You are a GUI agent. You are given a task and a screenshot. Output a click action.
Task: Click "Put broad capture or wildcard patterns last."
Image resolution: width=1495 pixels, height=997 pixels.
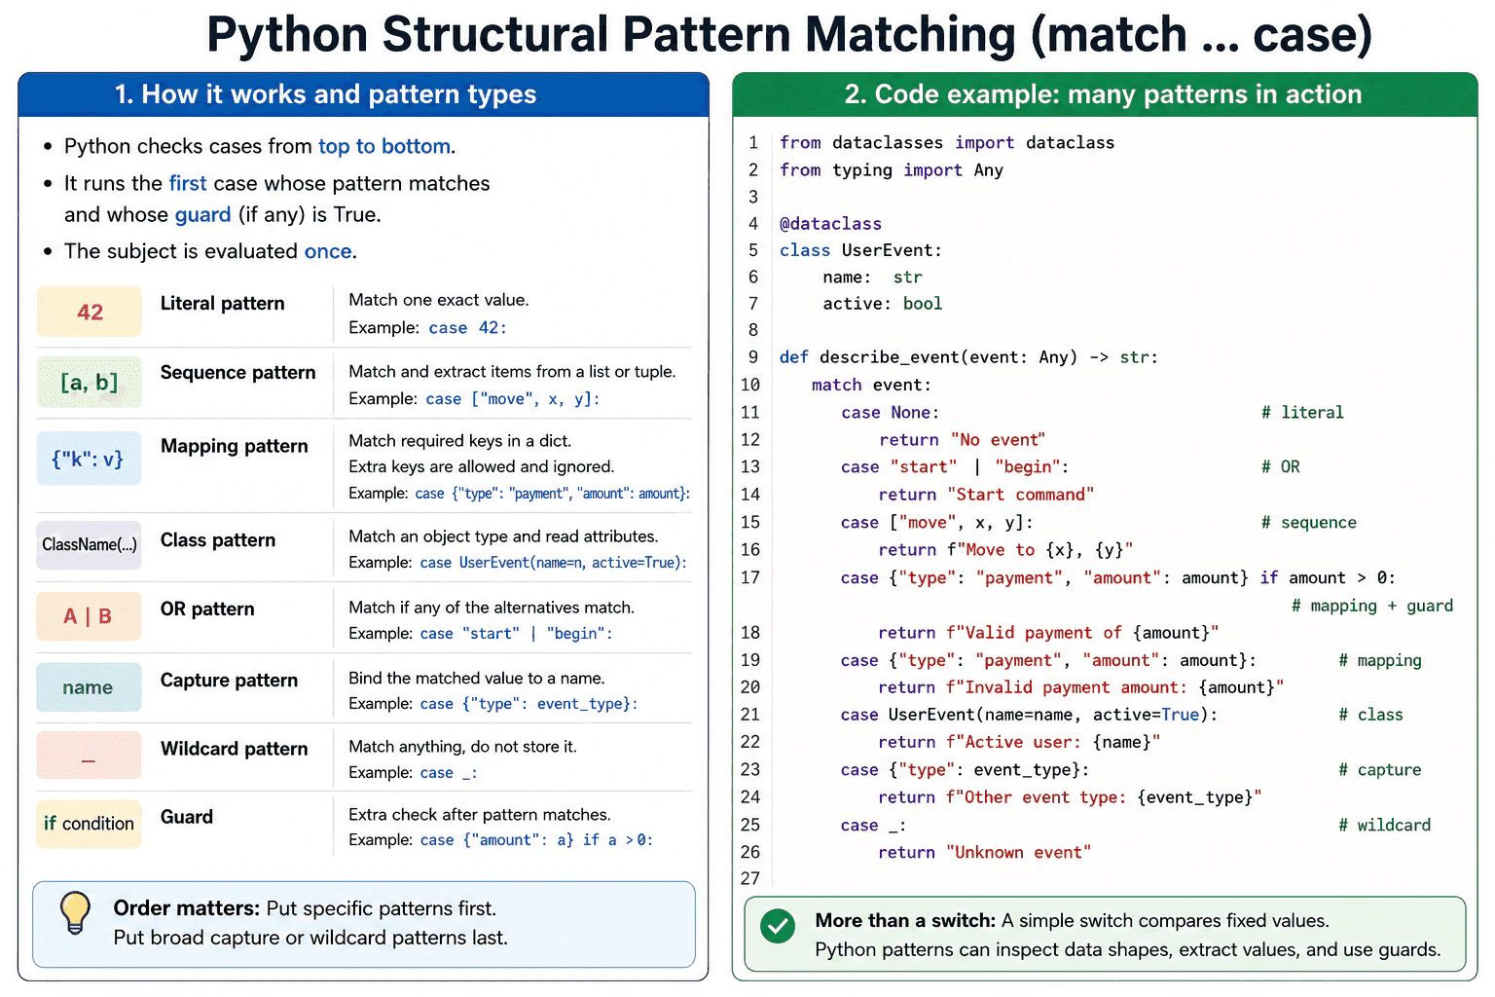tap(310, 938)
